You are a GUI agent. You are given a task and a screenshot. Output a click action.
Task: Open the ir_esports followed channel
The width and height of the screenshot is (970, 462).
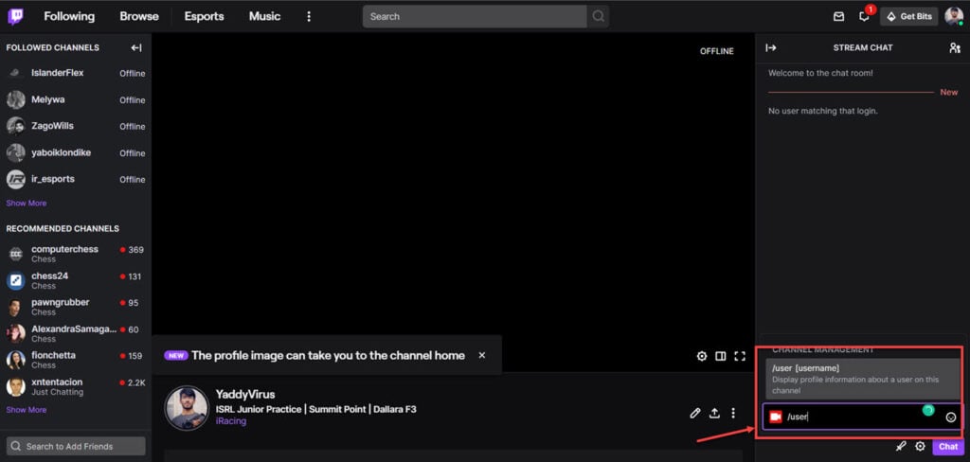(x=76, y=179)
